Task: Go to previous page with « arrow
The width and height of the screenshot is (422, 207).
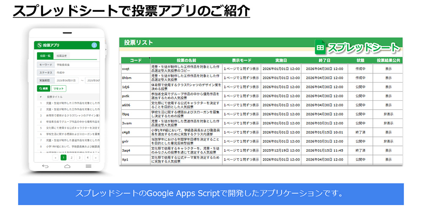Action: tap(56, 158)
